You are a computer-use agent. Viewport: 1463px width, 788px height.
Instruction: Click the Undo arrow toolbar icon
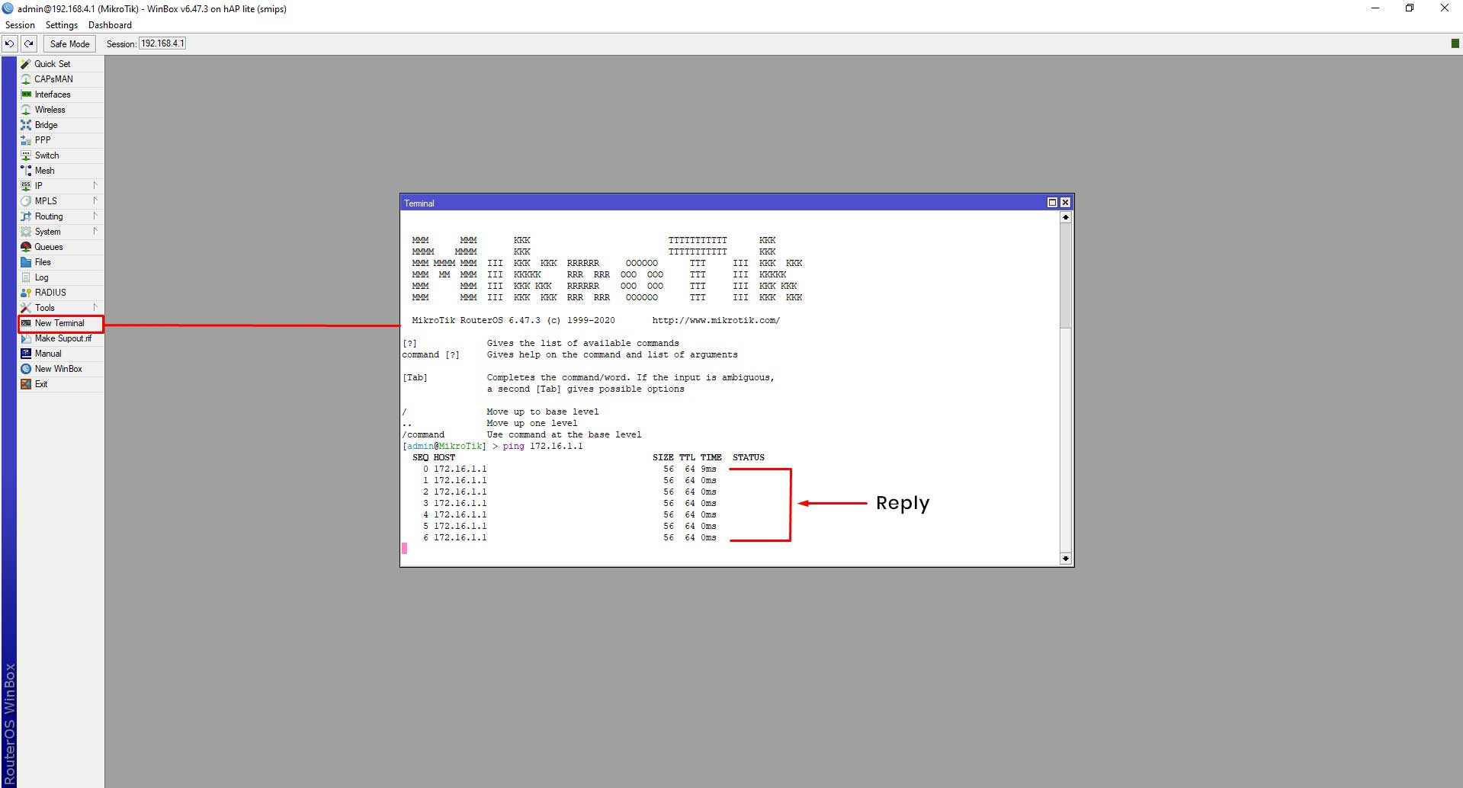[x=10, y=43]
